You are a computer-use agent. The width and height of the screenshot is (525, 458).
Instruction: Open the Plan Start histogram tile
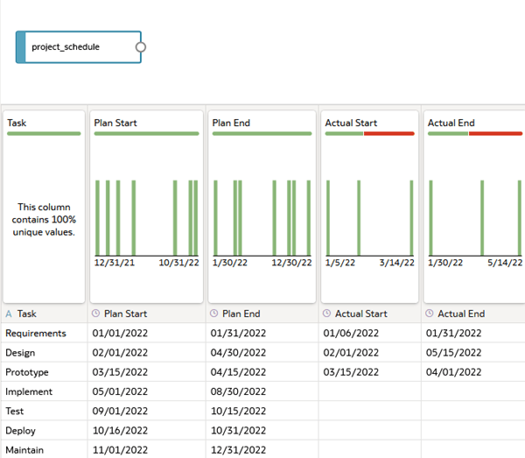145,216
